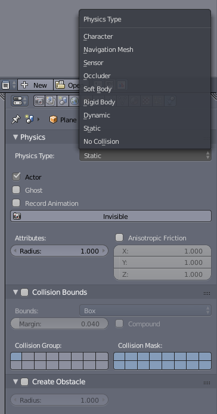Open the Render Layers properties tab icon

(x=51, y=101)
